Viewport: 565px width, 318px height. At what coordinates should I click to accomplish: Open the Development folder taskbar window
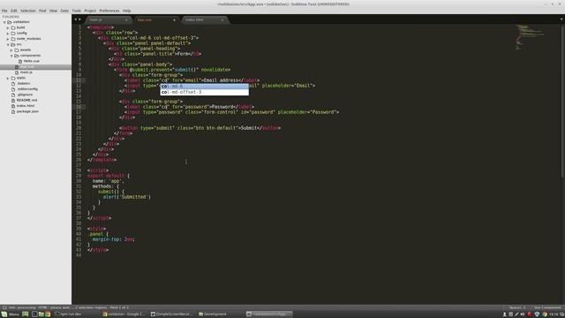point(220,314)
